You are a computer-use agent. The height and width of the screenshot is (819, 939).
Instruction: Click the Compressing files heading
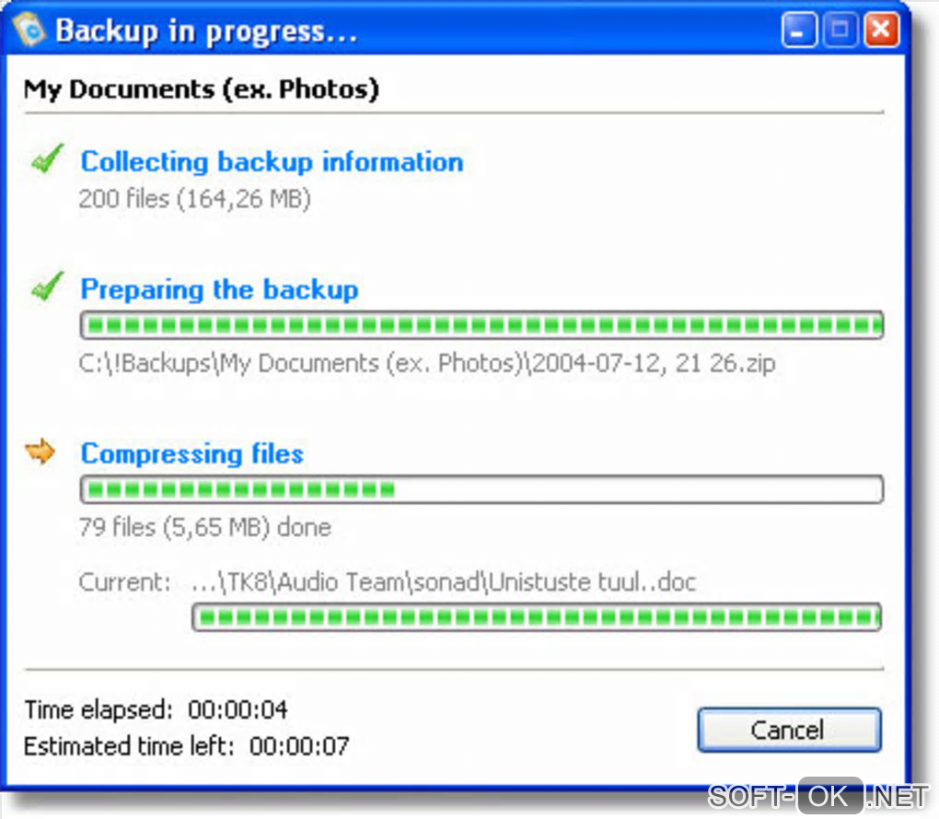coord(192,454)
